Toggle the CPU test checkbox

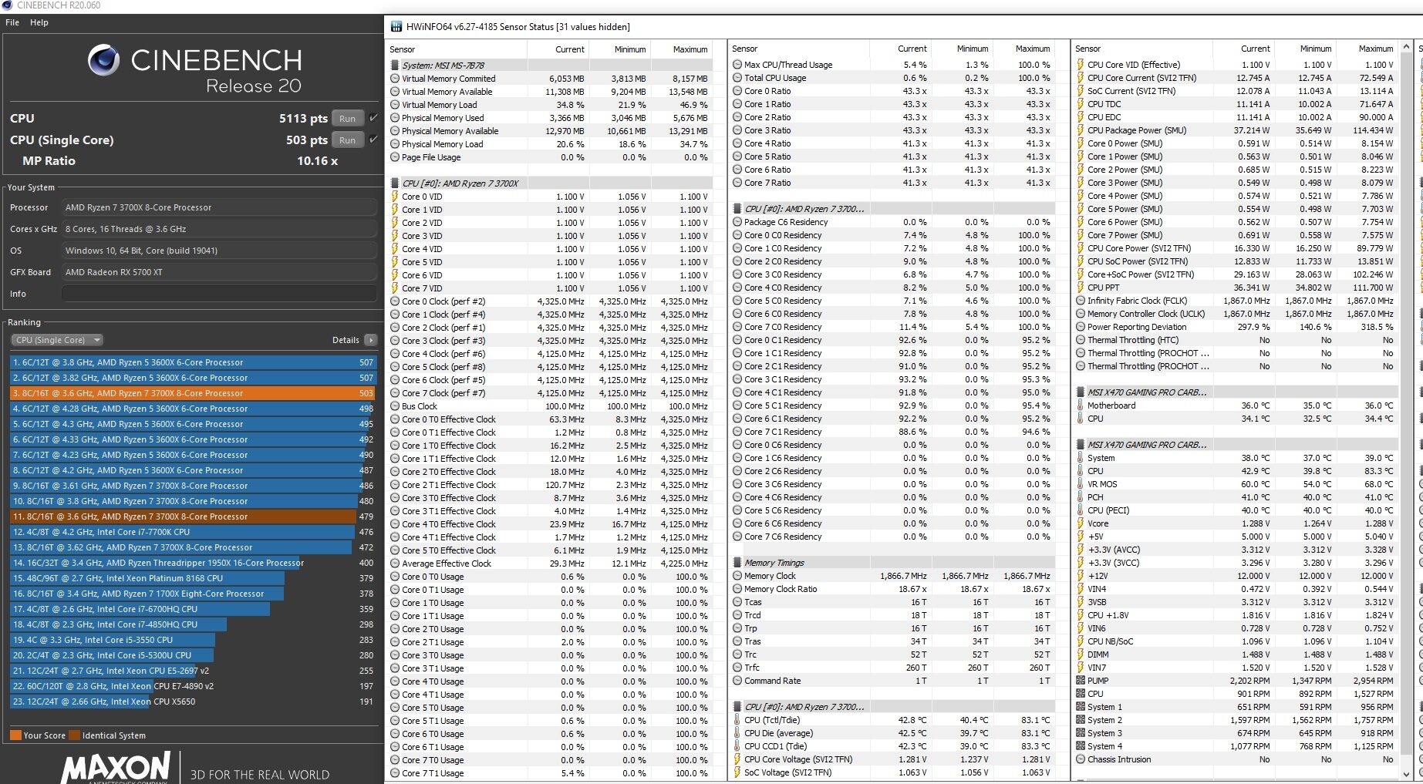(x=373, y=118)
